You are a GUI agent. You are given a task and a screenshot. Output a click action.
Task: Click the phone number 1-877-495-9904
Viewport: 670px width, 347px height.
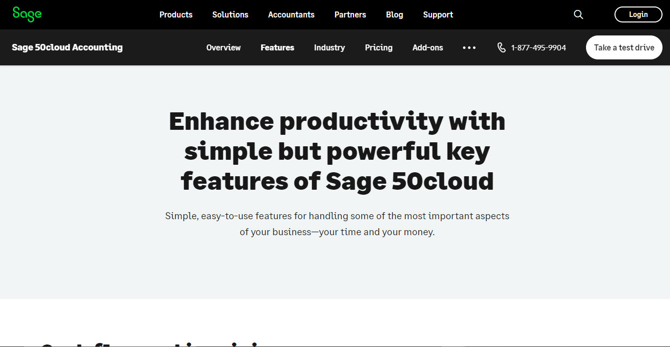click(x=538, y=47)
